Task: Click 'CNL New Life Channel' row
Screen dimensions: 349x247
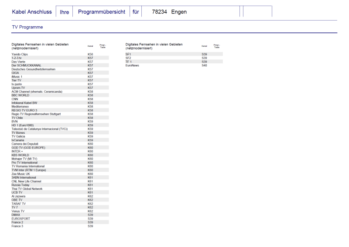Action: click(x=60, y=181)
